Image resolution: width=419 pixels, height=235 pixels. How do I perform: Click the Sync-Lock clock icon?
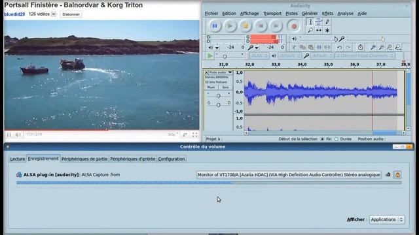point(361,48)
